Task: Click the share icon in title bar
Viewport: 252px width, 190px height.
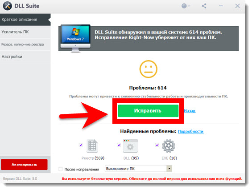Action: point(204,6)
